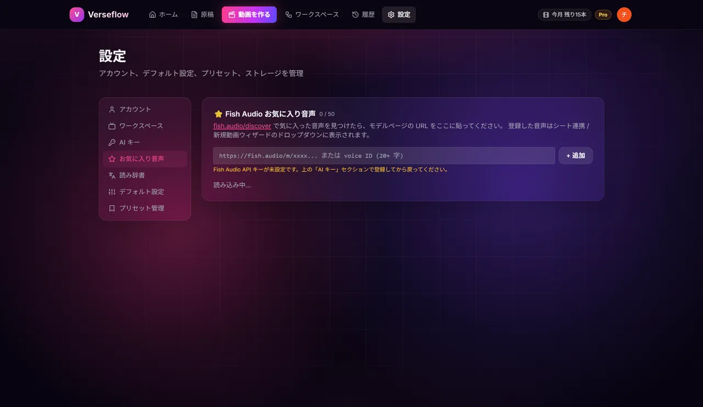Click the star icon beside お気に入り音声 sidebar item
The height and width of the screenshot is (407, 703).
pyautogui.click(x=112, y=159)
